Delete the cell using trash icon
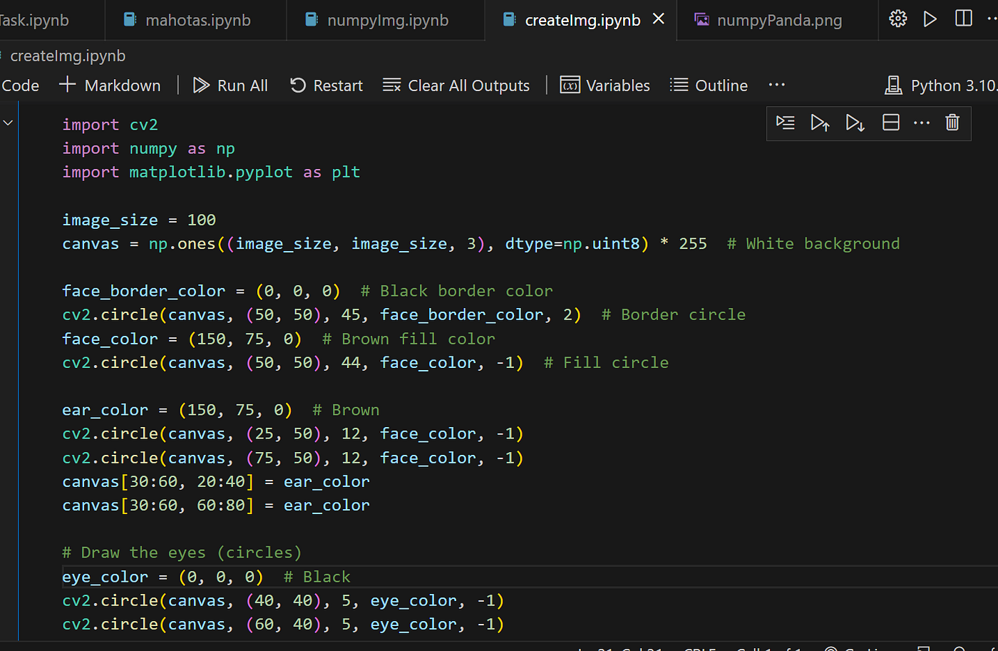Screen dimensions: 998x651 pos(952,123)
